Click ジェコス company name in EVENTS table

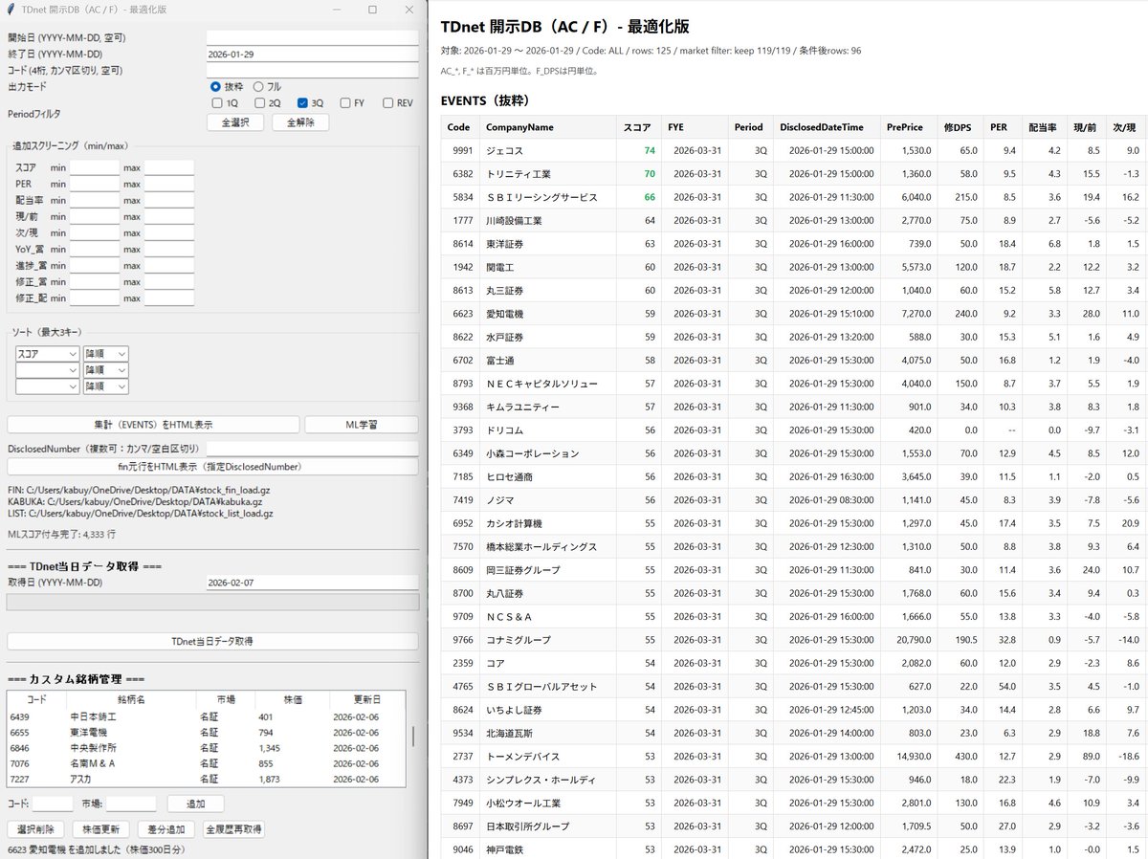click(505, 151)
